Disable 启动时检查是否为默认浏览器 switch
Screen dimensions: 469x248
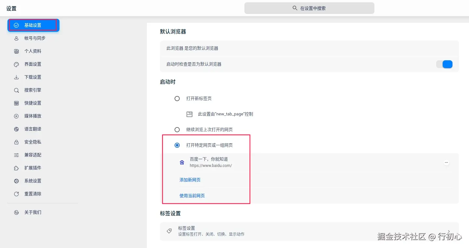coord(444,64)
